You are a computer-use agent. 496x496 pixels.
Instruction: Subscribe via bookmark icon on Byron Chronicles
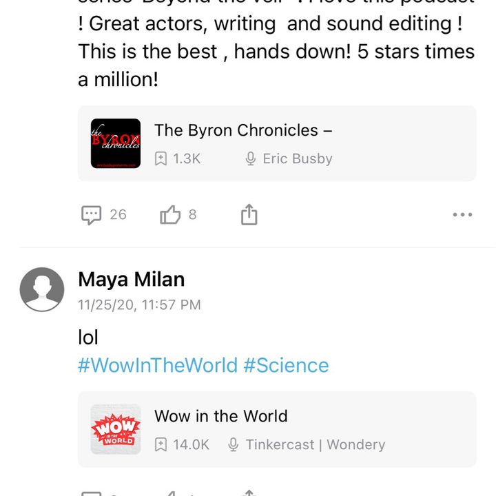(161, 158)
